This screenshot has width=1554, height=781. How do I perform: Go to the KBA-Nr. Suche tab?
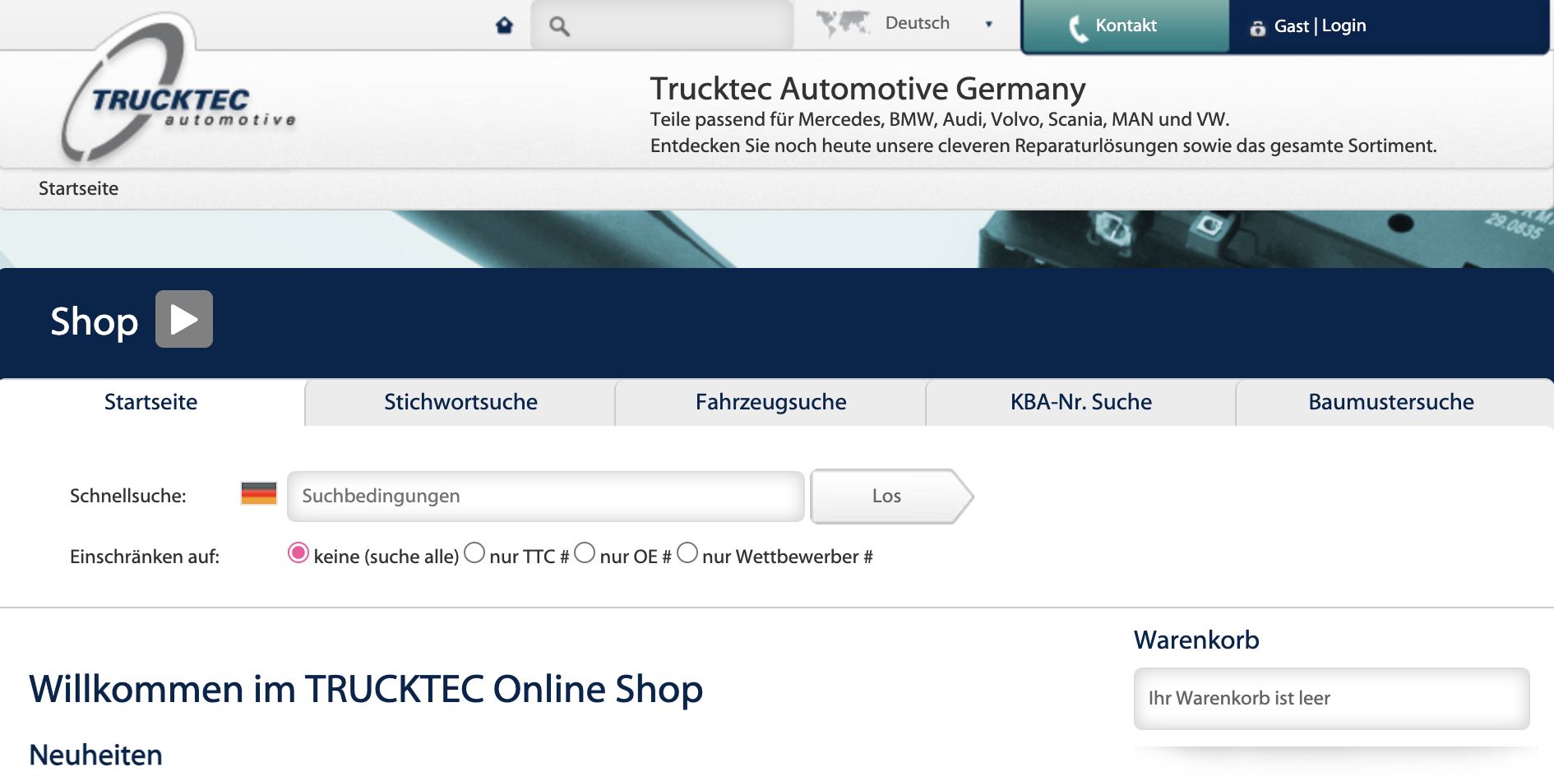1080,402
